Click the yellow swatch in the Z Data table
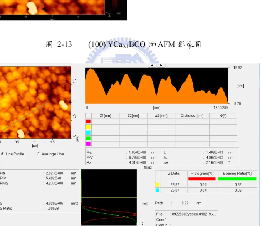This screenshot has width=262, height=226. point(157,185)
